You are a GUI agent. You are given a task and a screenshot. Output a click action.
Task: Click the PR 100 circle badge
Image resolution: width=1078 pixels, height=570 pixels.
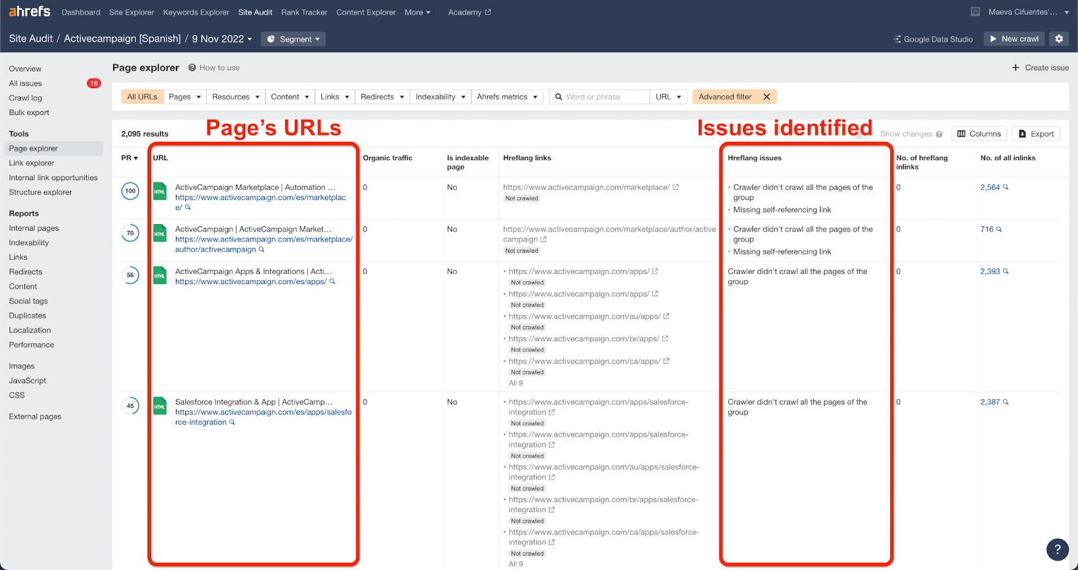tap(130, 191)
